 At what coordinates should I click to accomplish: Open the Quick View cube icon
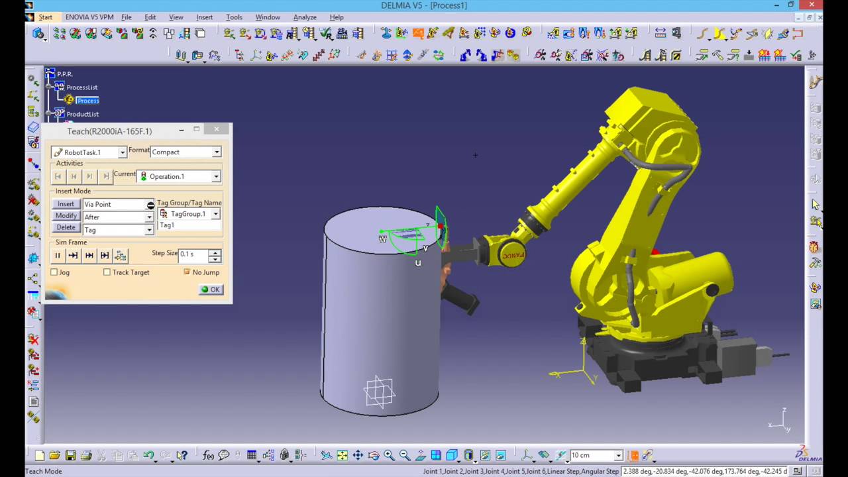(452, 455)
